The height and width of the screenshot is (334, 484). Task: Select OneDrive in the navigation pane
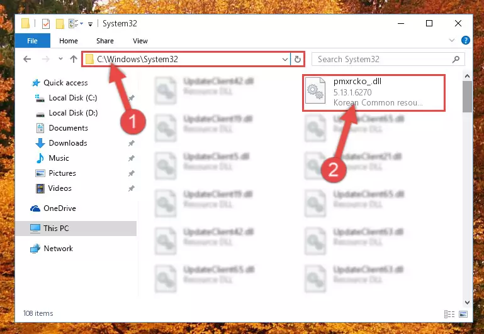[60, 208]
